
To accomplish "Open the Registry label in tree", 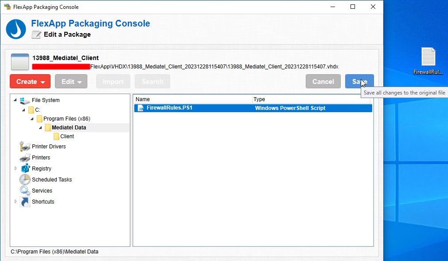I will (x=42, y=169).
